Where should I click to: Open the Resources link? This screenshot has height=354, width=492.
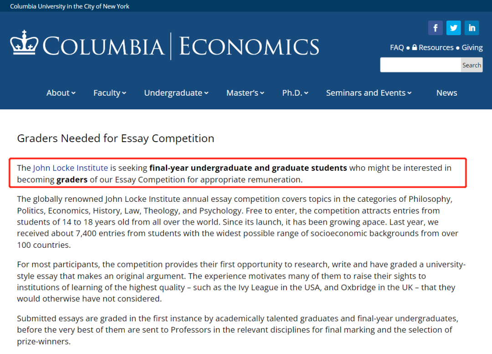[x=436, y=47]
